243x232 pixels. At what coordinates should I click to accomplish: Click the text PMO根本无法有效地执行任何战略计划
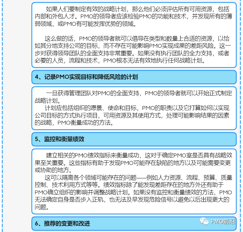tap(153, 61)
